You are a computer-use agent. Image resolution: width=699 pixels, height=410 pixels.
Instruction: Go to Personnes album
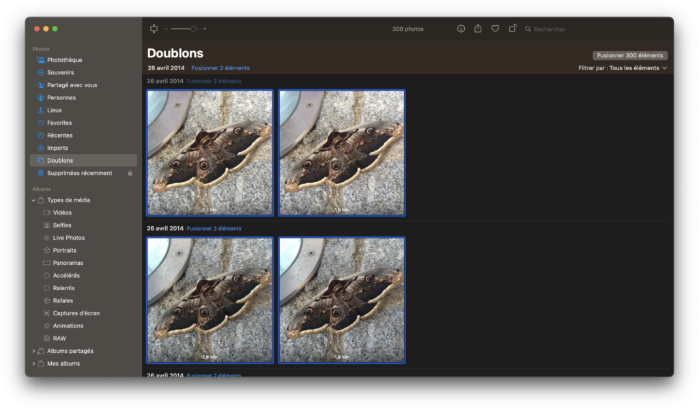click(83, 97)
